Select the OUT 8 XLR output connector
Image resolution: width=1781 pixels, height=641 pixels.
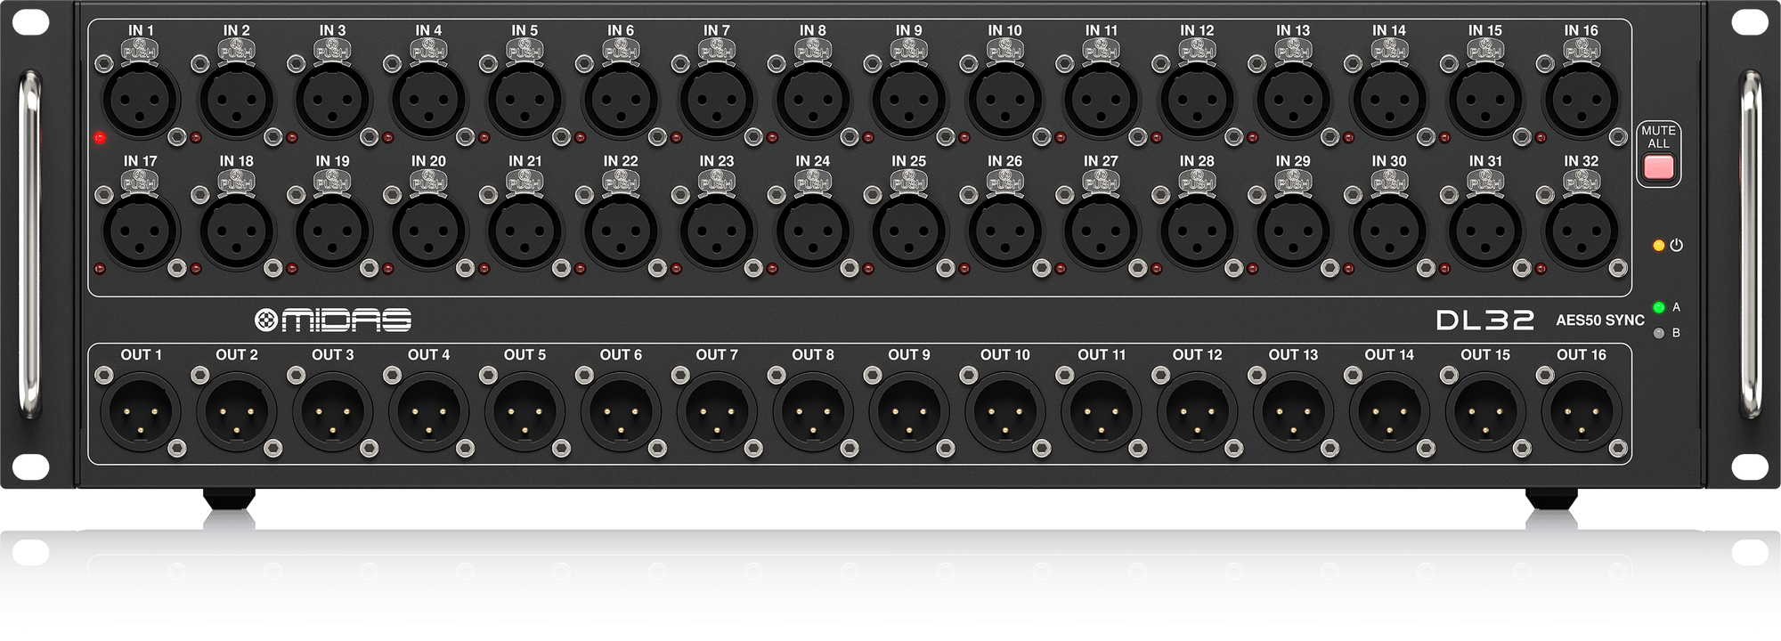click(813, 412)
